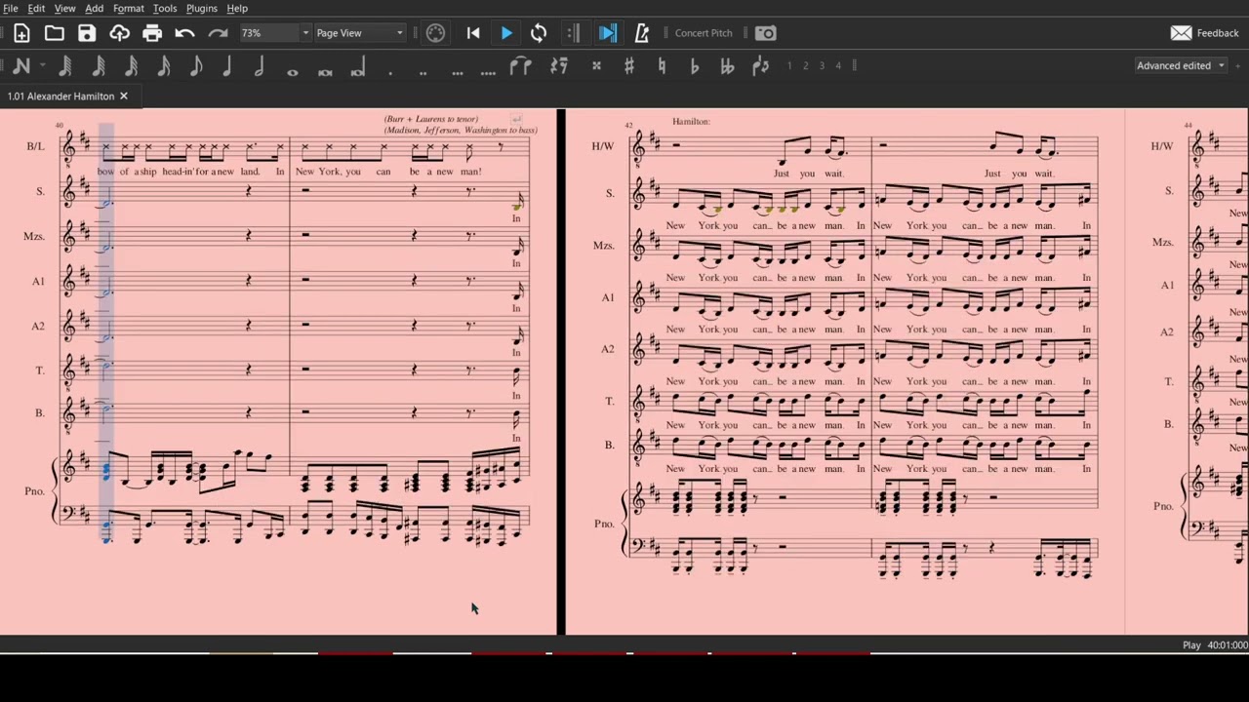This screenshot has height=702, width=1249.
Task: Apply a flat accidental
Action: click(695, 66)
